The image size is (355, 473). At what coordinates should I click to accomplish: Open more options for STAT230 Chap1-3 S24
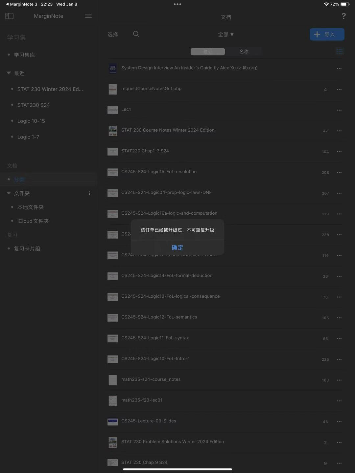tap(339, 152)
